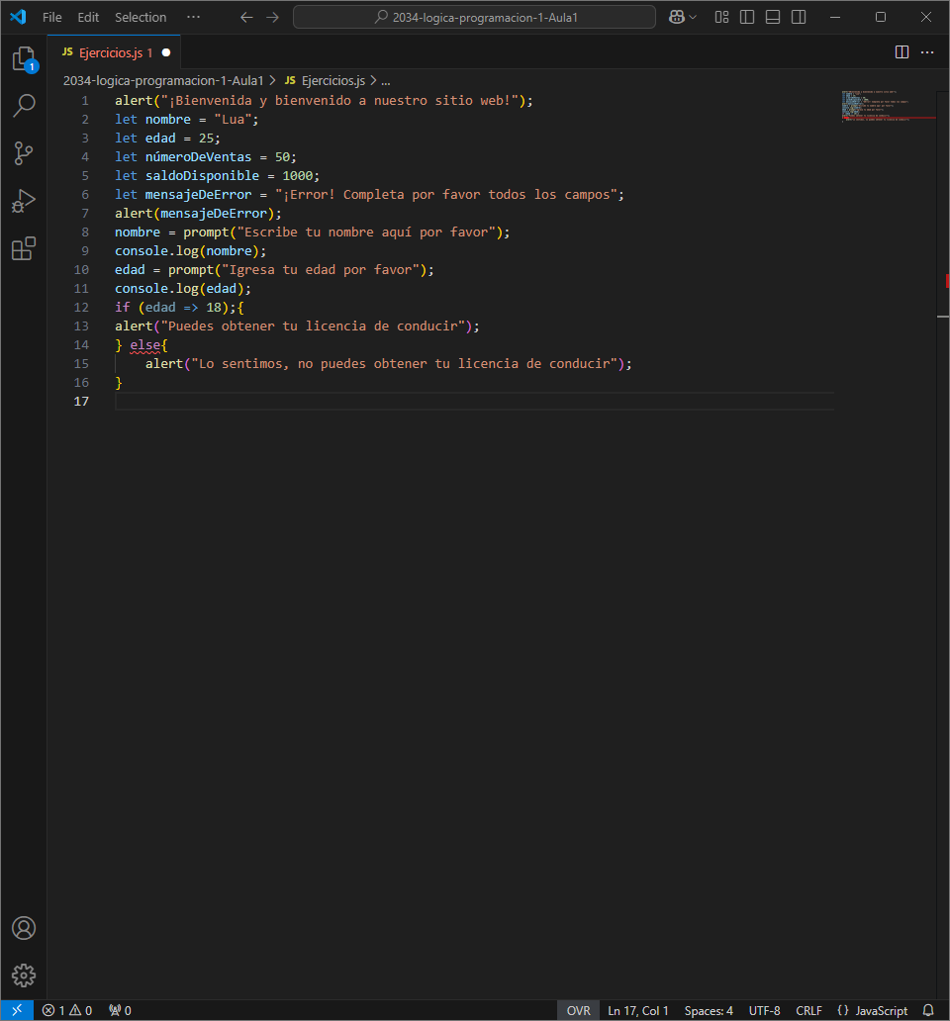
Task: Open the Copilot chat icon
Action: (677, 18)
